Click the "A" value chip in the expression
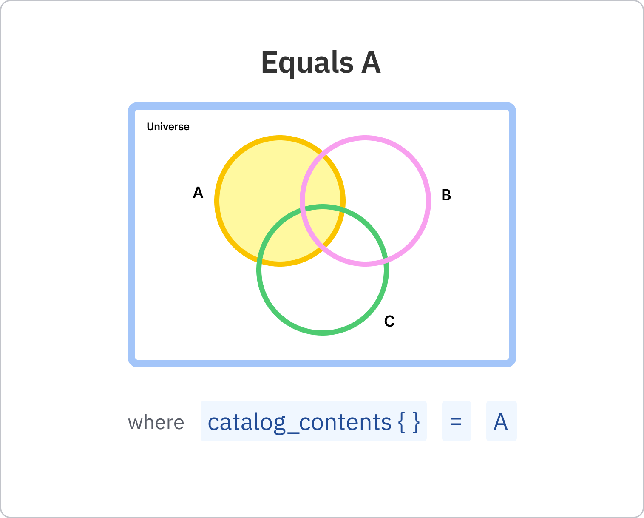This screenshot has height=518, width=644. [x=501, y=421]
